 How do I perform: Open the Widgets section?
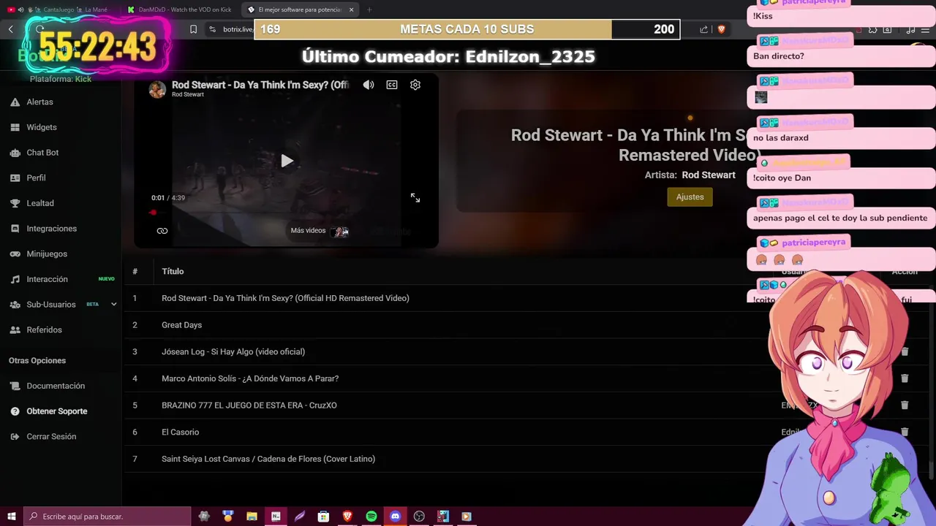(x=42, y=127)
